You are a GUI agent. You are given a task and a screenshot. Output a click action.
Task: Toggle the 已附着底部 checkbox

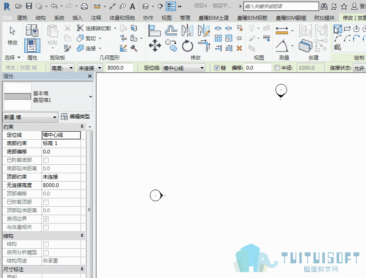(x=46, y=160)
